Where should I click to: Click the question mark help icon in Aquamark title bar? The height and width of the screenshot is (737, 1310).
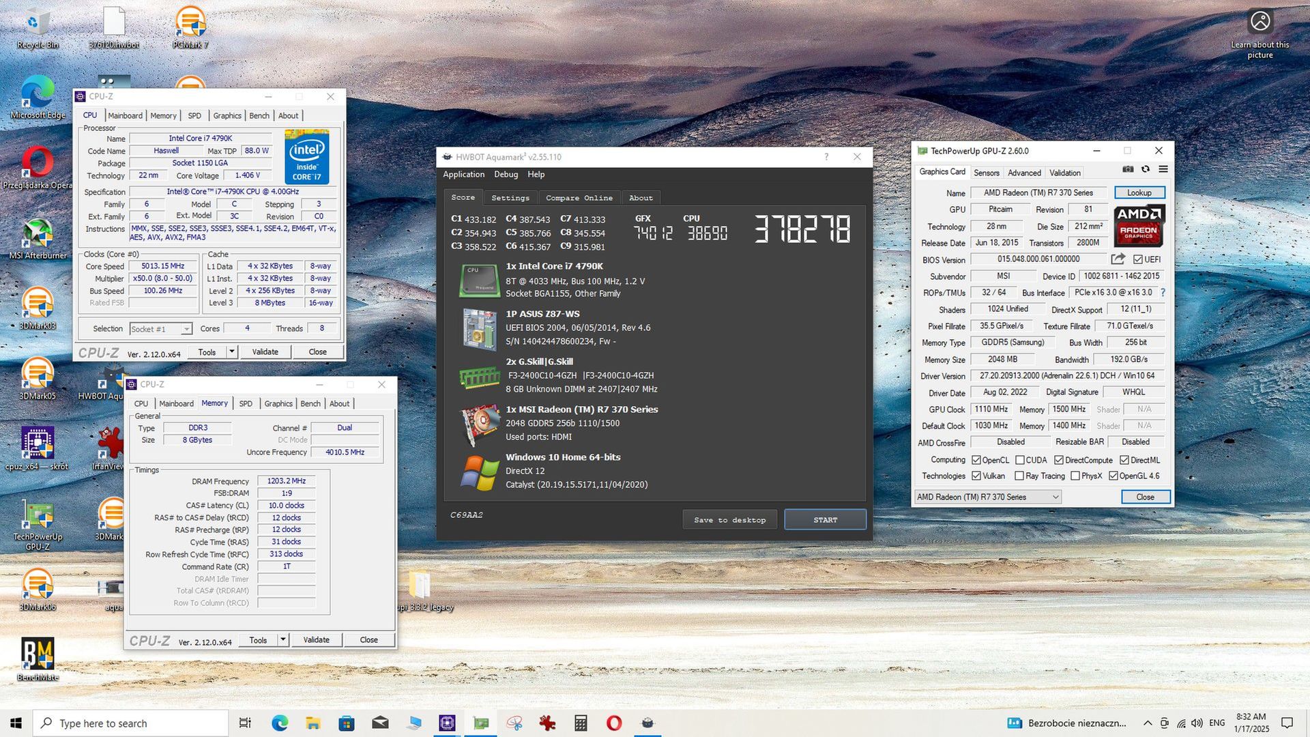826,157
